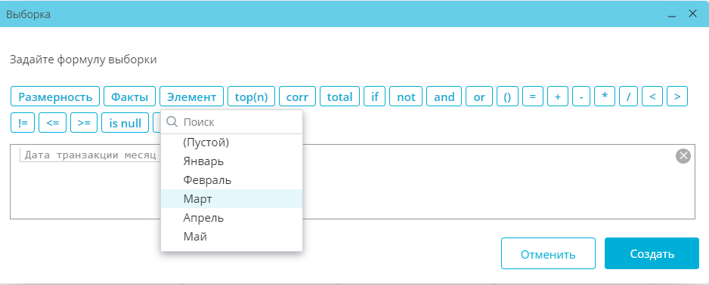Open the Размерность dropdown

click(55, 97)
